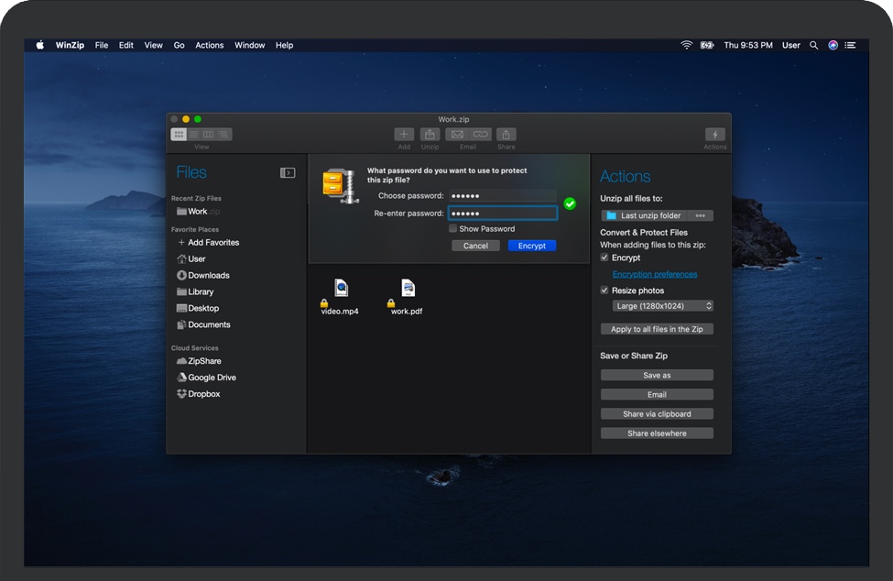The width and height of the screenshot is (893, 581).
Task: Open Downloads folder in sidebar
Action: tap(202, 275)
